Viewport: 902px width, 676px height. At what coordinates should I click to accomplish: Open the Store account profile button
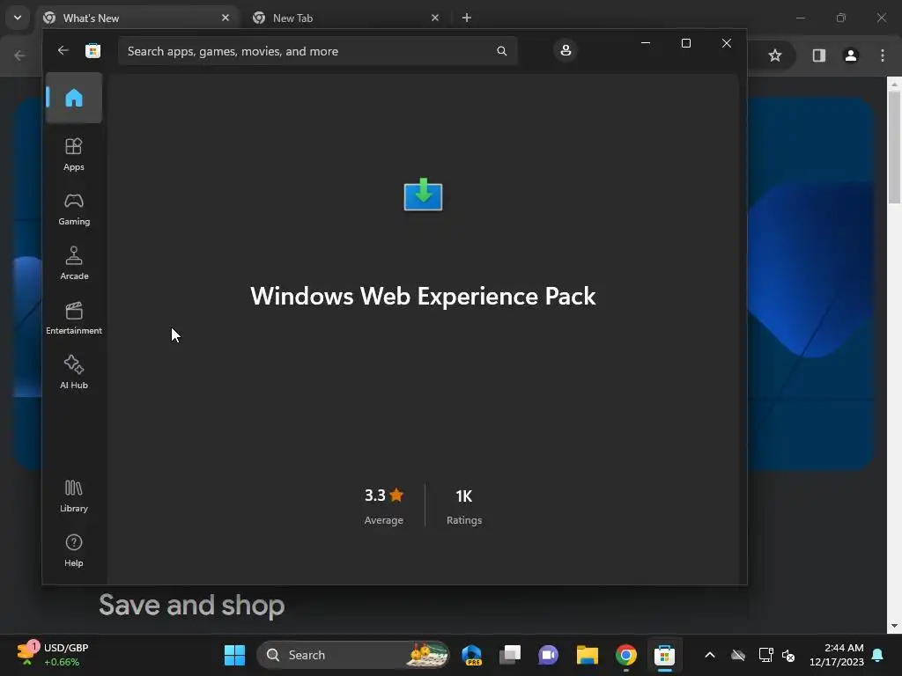coord(566,50)
